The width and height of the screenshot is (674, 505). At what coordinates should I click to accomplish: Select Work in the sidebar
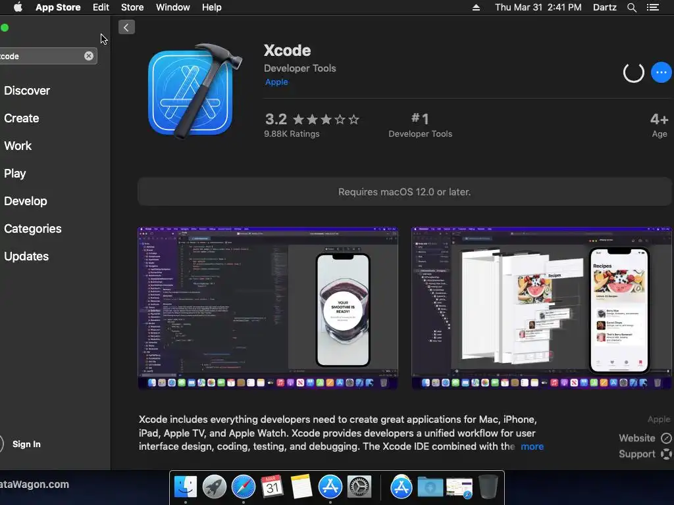tap(18, 145)
